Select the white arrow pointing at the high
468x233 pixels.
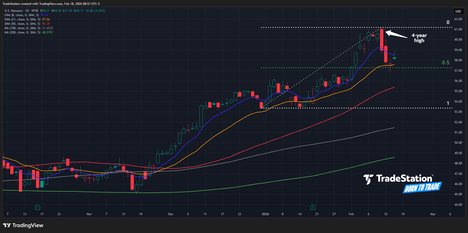point(396,34)
